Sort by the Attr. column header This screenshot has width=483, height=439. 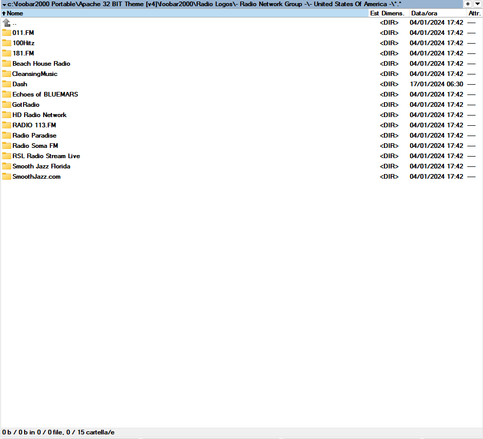(475, 13)
